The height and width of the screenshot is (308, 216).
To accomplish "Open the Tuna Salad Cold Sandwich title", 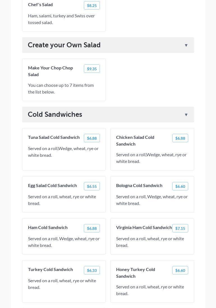I will 54,137.
